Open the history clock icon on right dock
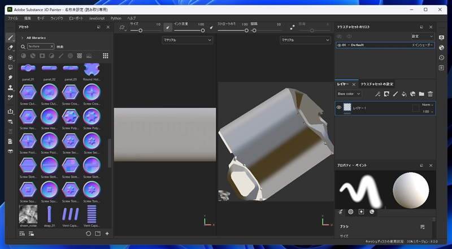 click(x=441, y=57)
